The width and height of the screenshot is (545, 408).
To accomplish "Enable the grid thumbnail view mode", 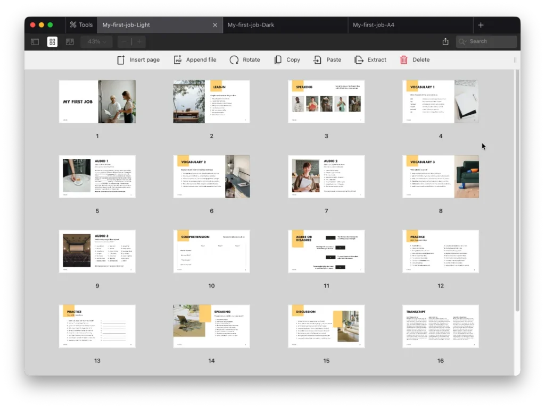I will (52, 41).
